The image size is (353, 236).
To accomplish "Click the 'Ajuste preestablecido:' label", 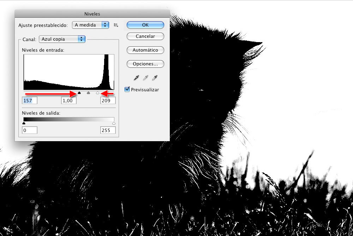I will [43, 25].
